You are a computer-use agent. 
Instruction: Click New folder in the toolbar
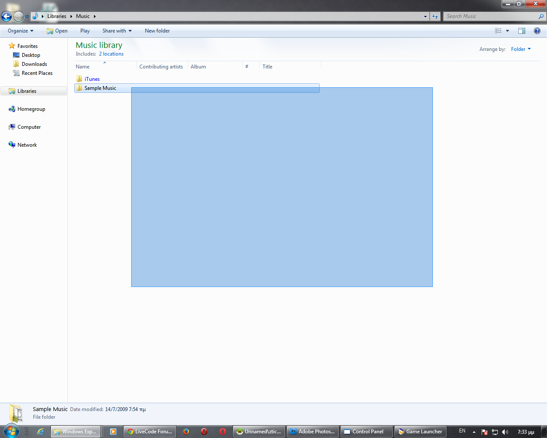[x=157, y=31]
